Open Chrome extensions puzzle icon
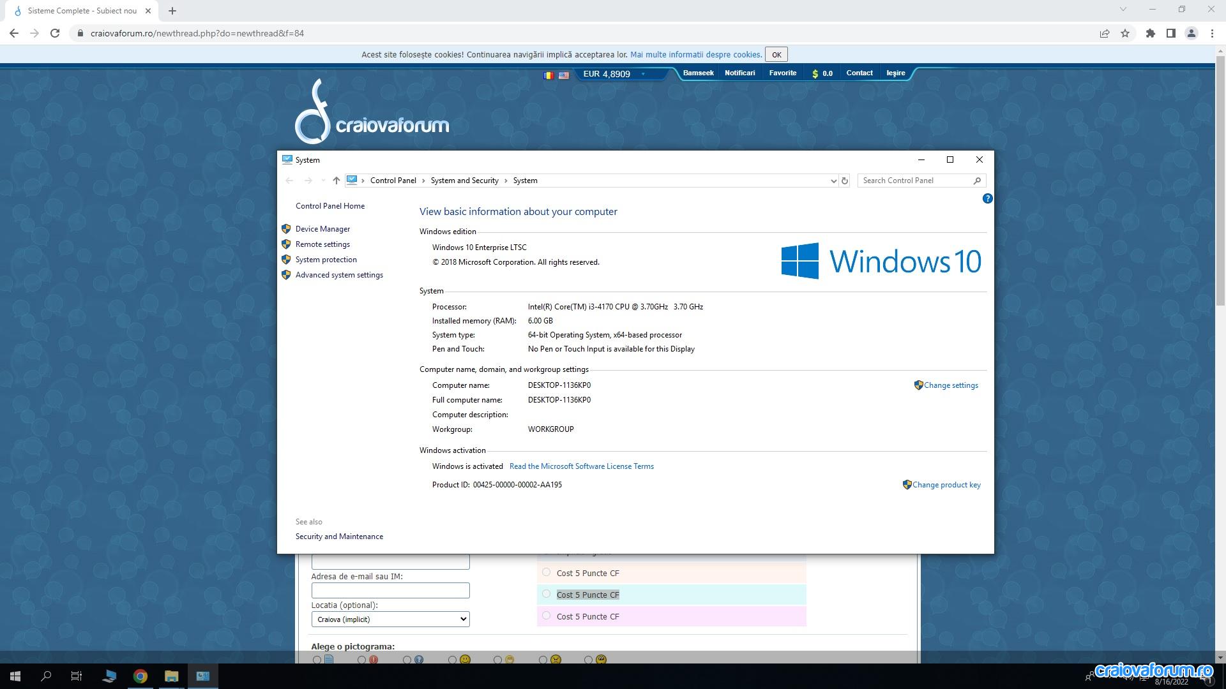The image size is (1226, 689). click(1151, 33)
